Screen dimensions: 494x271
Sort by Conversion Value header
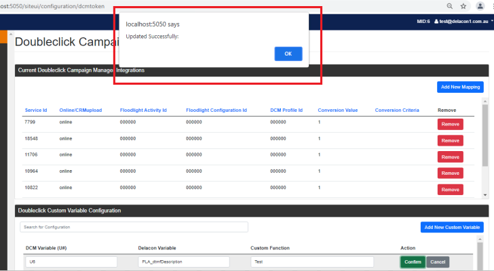coord(338,110)
